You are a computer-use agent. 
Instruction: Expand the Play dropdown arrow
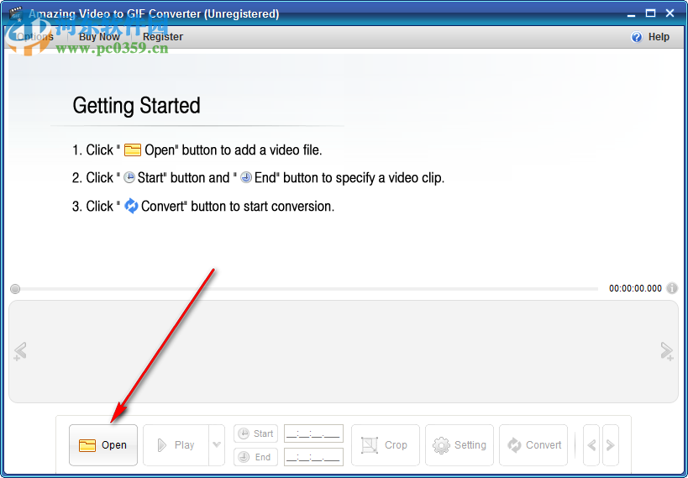pos(217,444)
